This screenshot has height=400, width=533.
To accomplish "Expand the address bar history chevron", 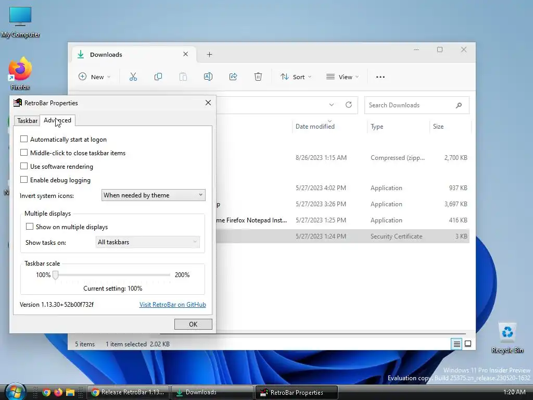I will pos(332,105).
